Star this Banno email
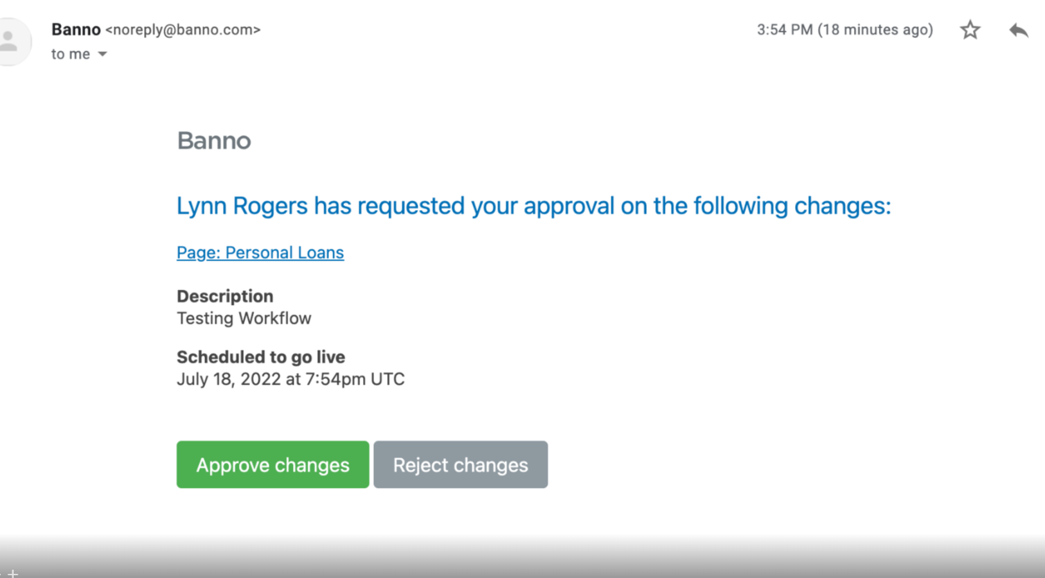 970,30
